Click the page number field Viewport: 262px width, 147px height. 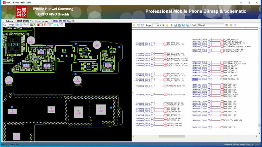159,25
